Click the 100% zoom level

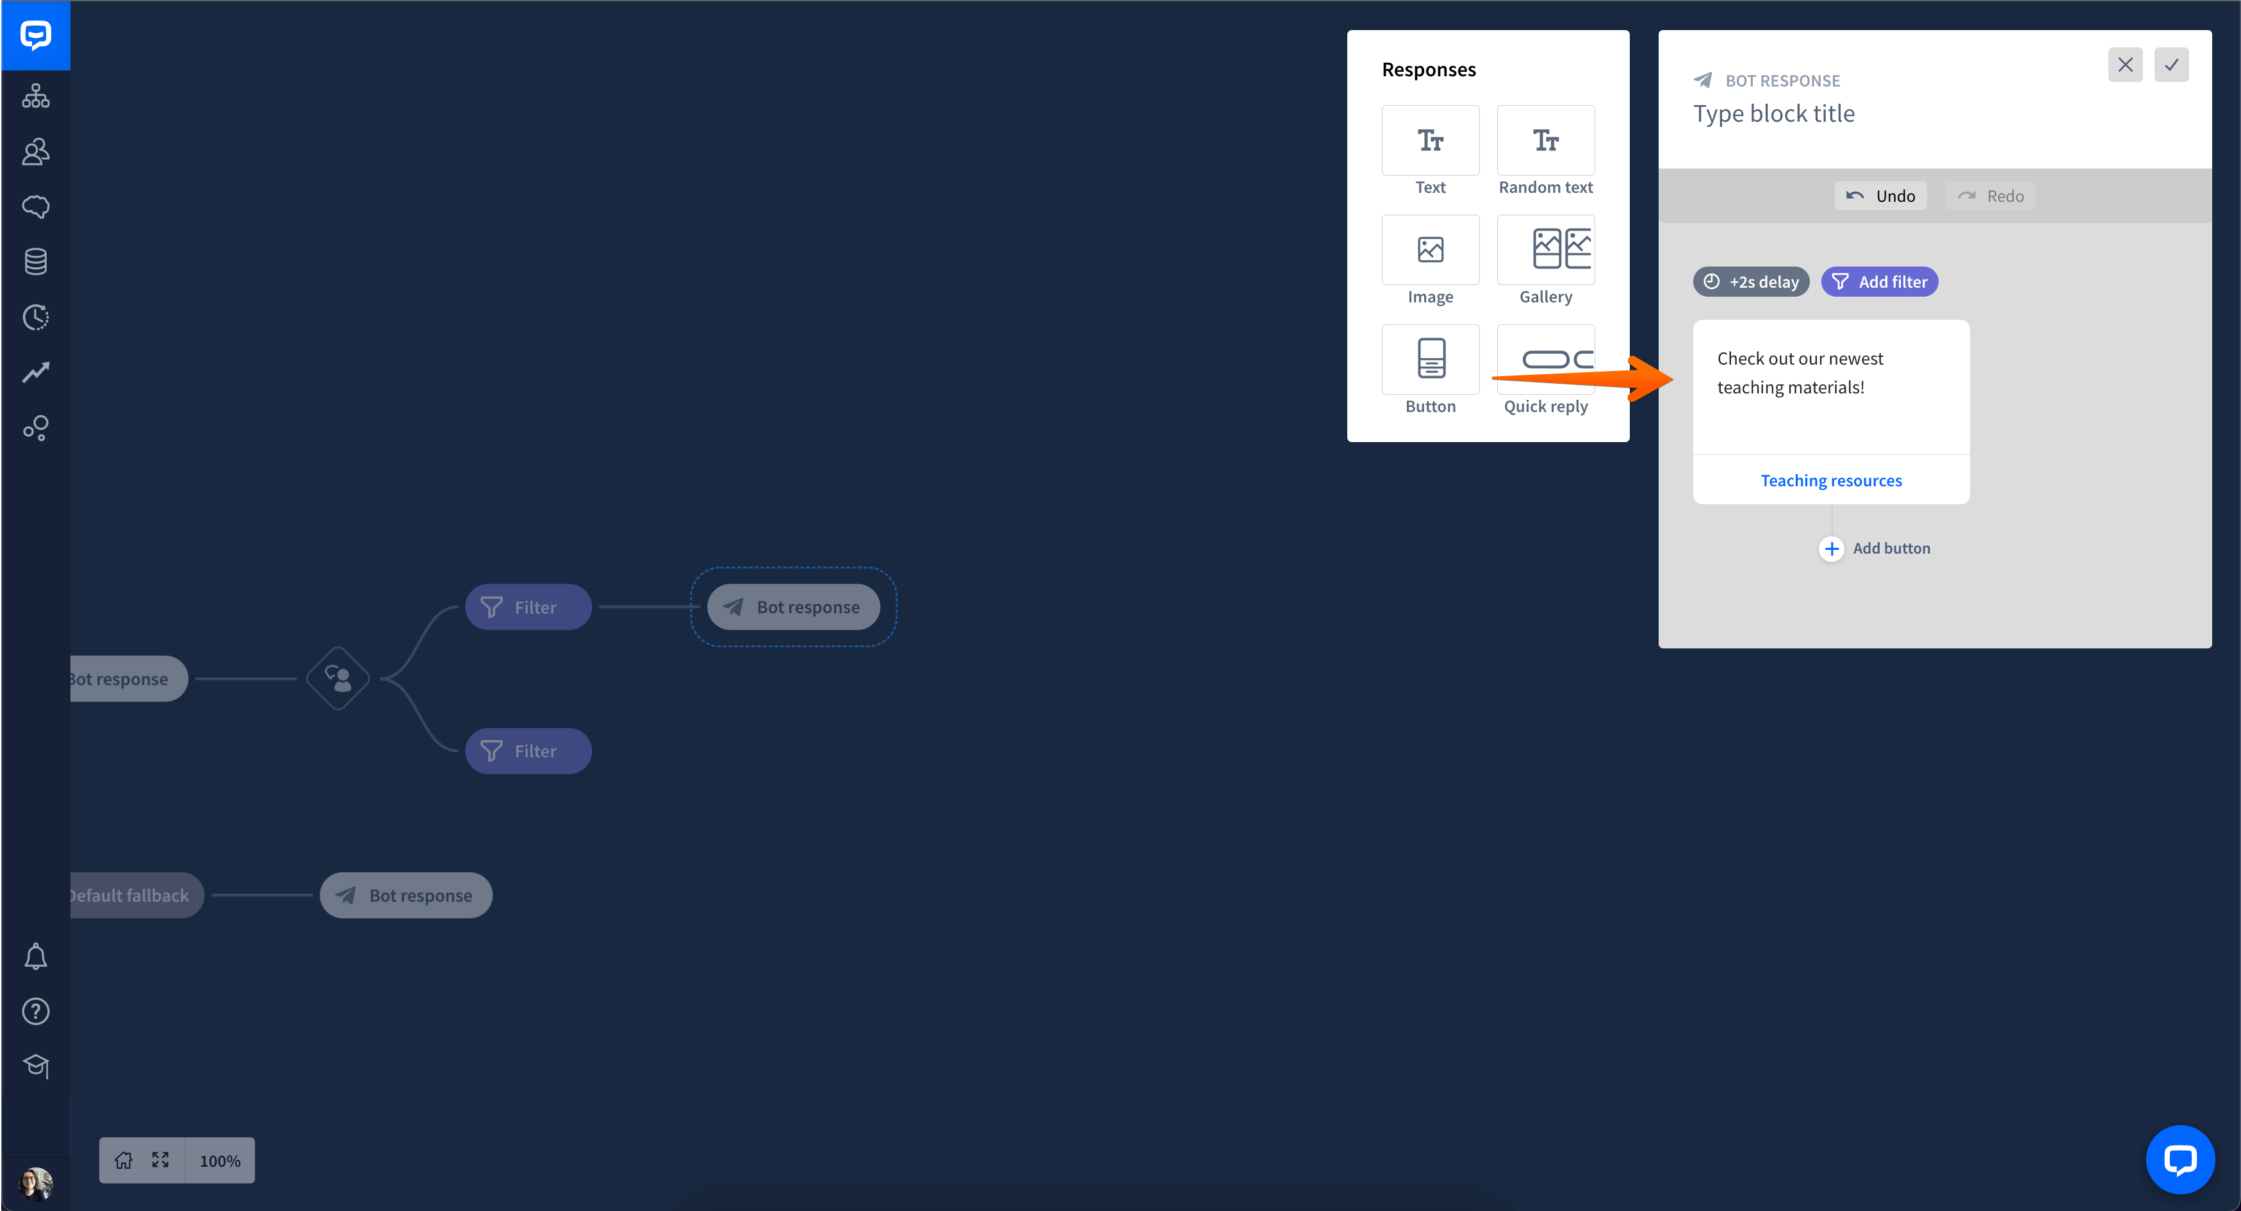220,1160
